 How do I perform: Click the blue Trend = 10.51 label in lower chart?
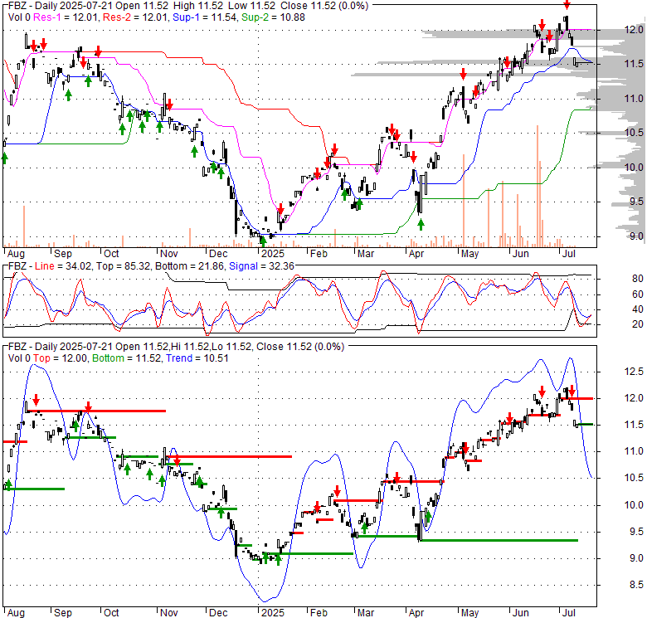197,358
